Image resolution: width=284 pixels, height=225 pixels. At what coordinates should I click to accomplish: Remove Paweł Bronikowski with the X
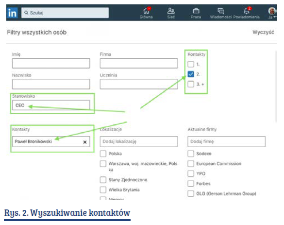tap(85, 142)
